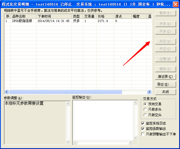Click the 平空(T) button
The height and width of the screenshot is (149, 180).
(166, 49)
